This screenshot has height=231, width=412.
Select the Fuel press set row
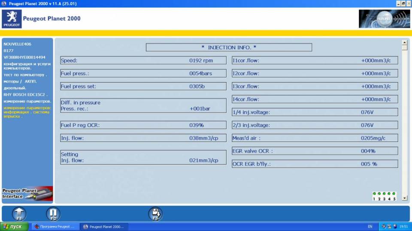[143, 86]
